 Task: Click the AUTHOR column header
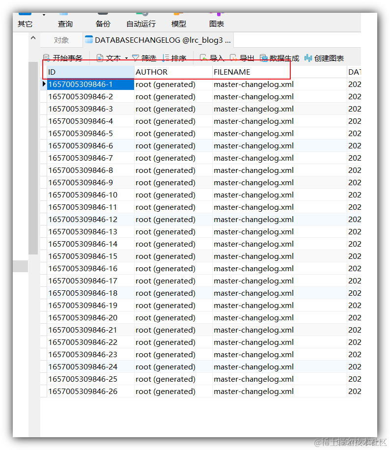173,72
